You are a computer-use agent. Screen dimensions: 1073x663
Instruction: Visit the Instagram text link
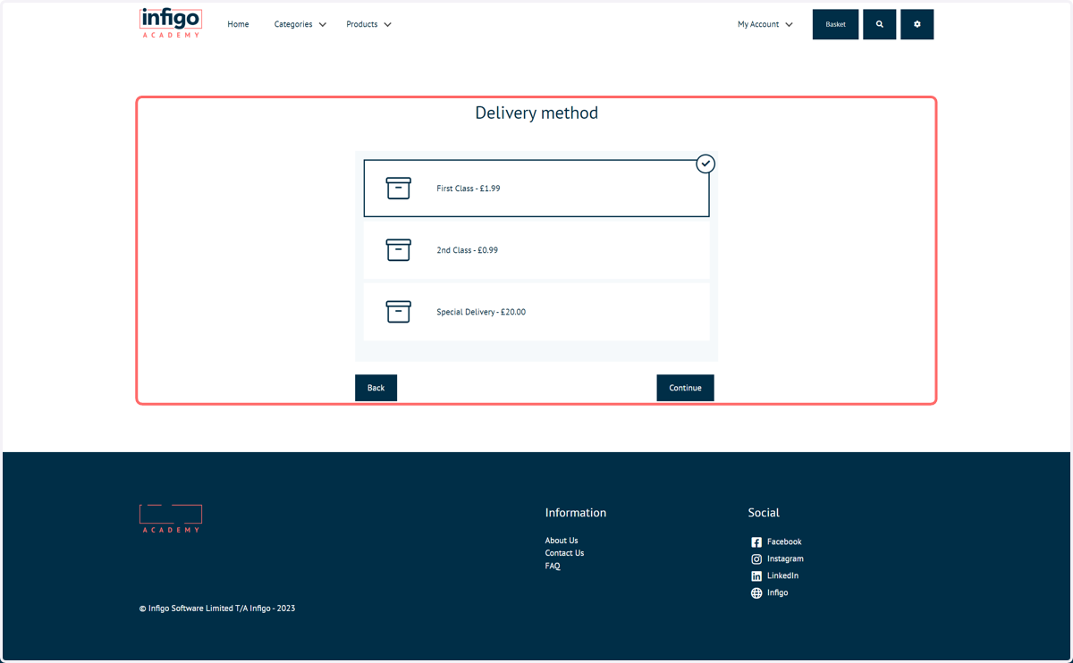coord(785,559)
